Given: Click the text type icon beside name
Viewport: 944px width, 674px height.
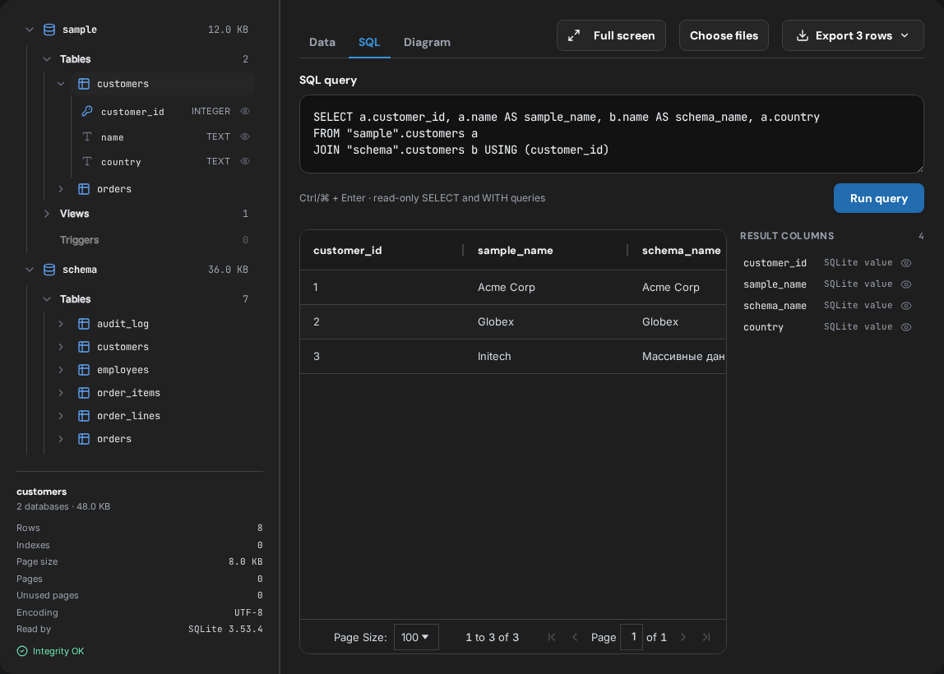Looking at the screenshot, I should [87, 136].
